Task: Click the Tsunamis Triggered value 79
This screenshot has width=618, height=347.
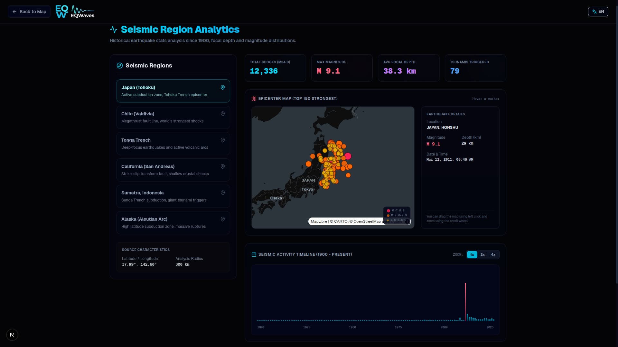Action: point(454,71)
